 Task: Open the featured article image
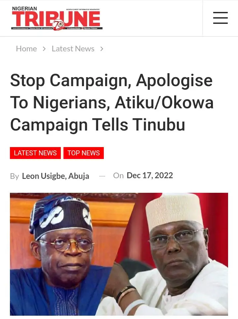[119, 254]
